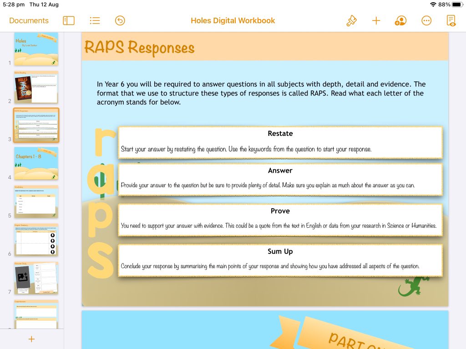Open the Format paintbrush panel
The height and width of the screenshot is (349, 466).
[352, 20]
